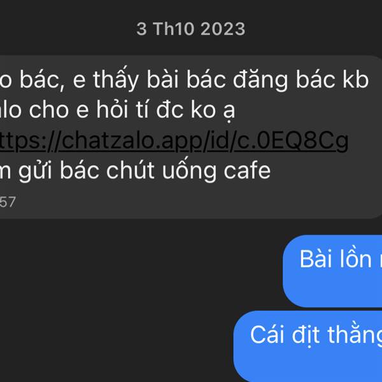Click the word 'đăng' in the received message
Screen dimensions: 382x382
(260, 80)
